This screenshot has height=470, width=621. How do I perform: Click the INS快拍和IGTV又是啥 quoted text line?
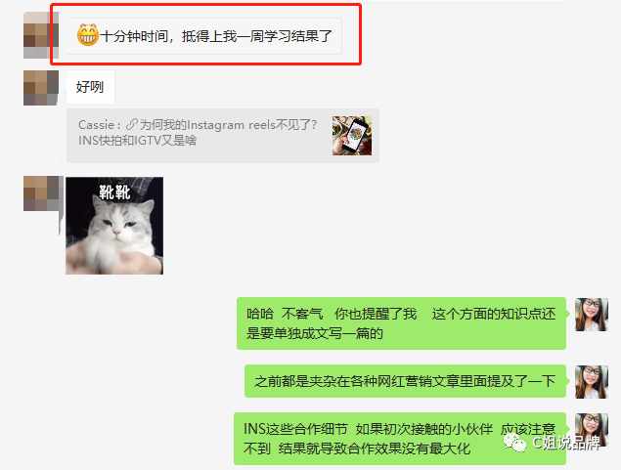click(137, 141)
